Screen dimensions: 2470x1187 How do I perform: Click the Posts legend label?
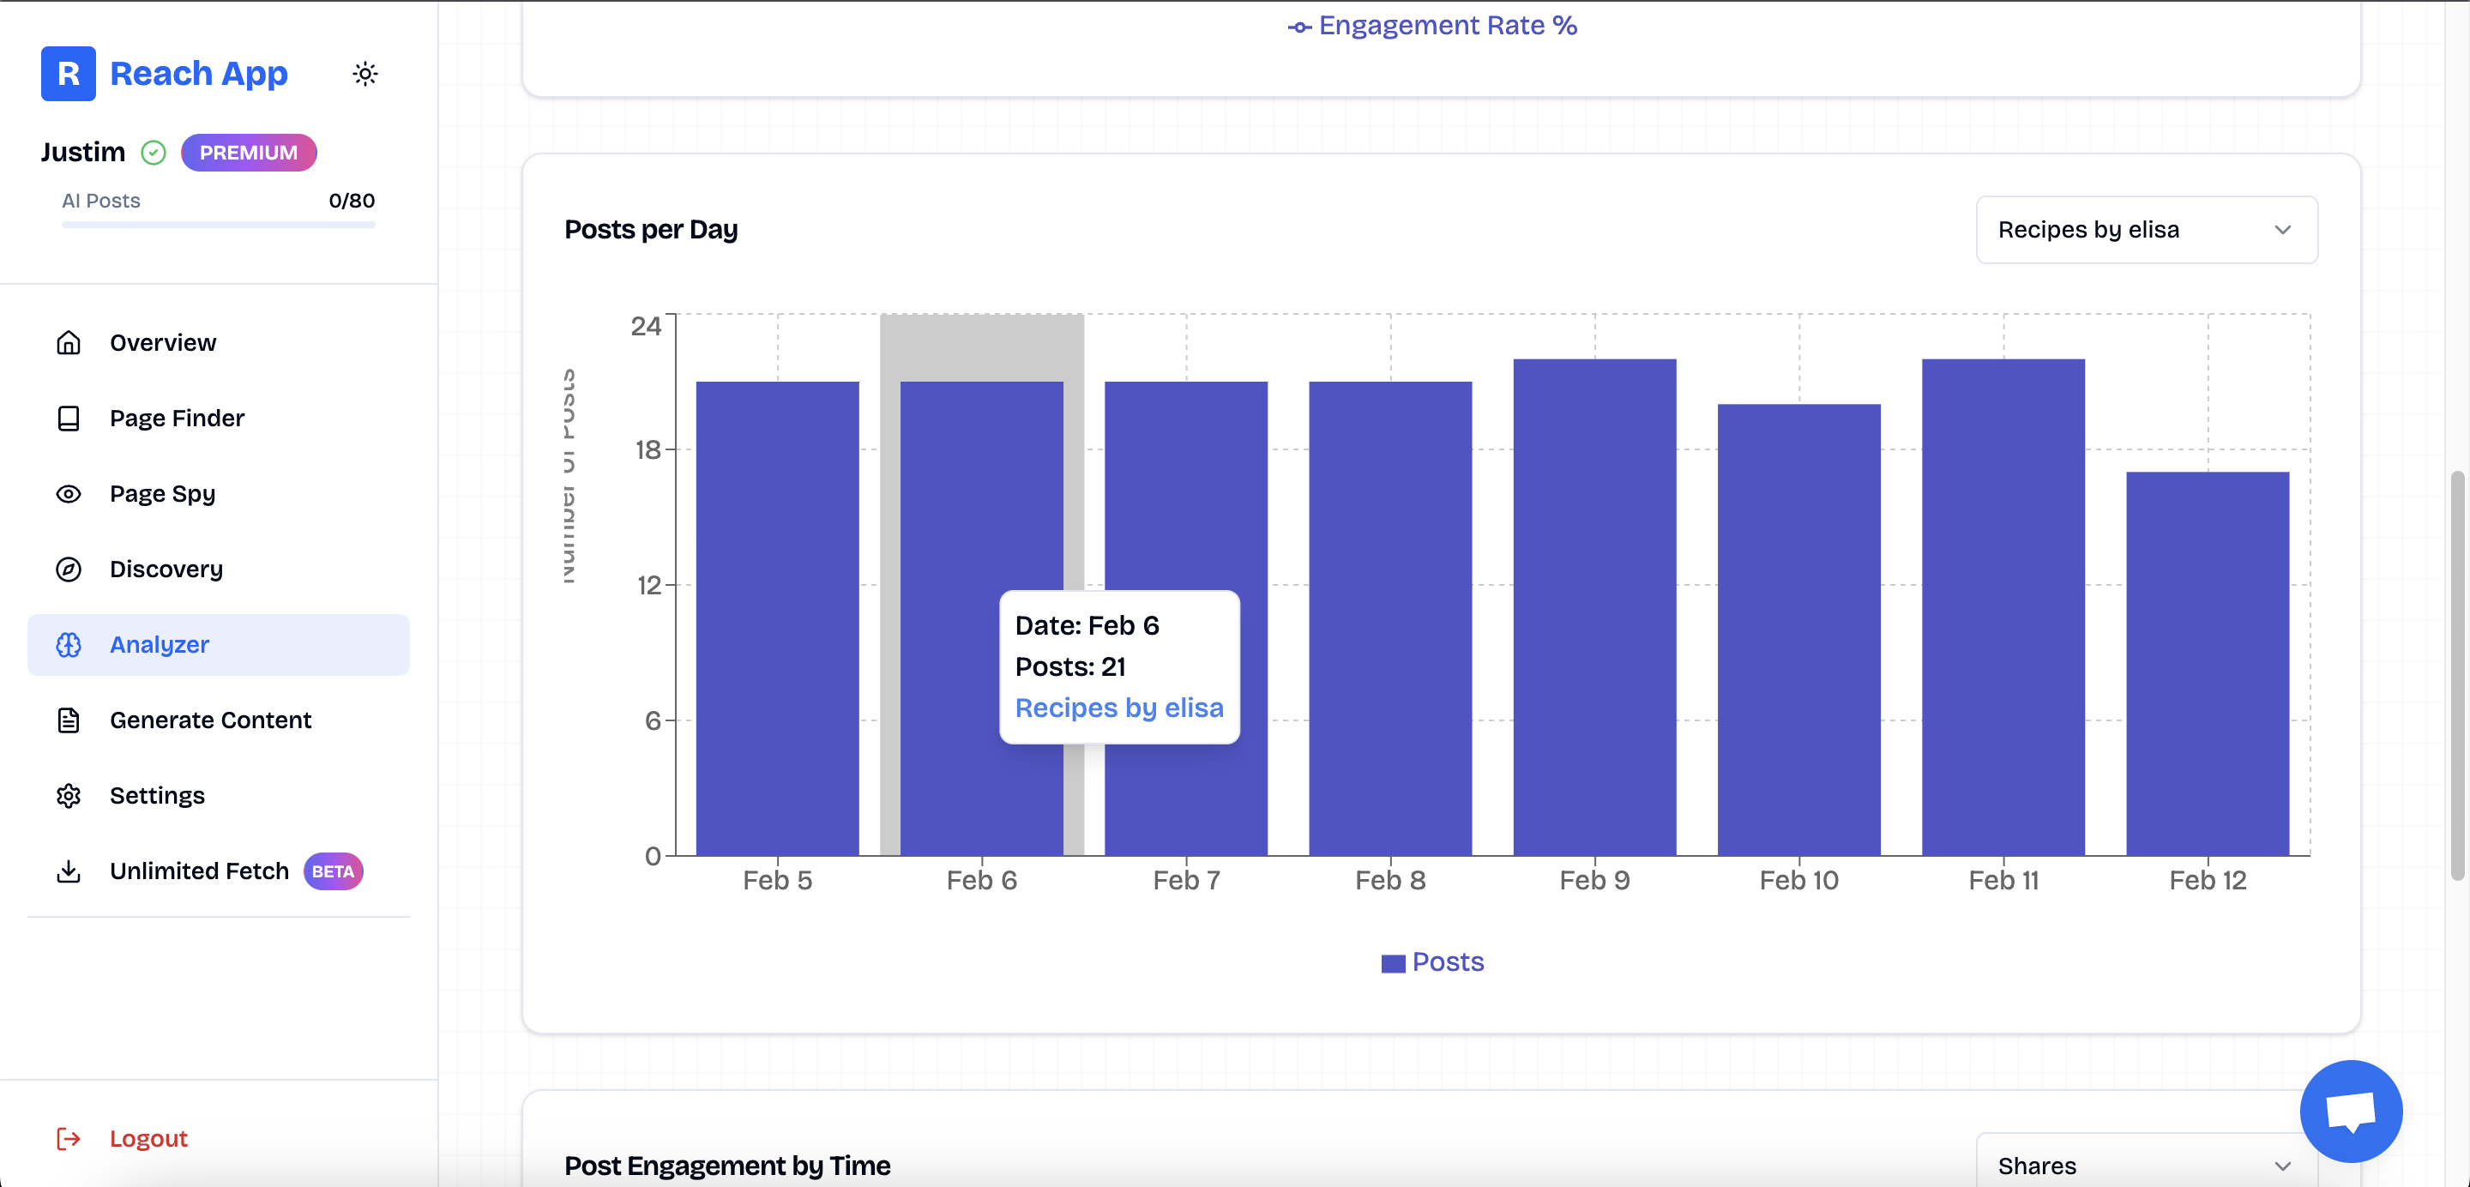coord(1448,961)
